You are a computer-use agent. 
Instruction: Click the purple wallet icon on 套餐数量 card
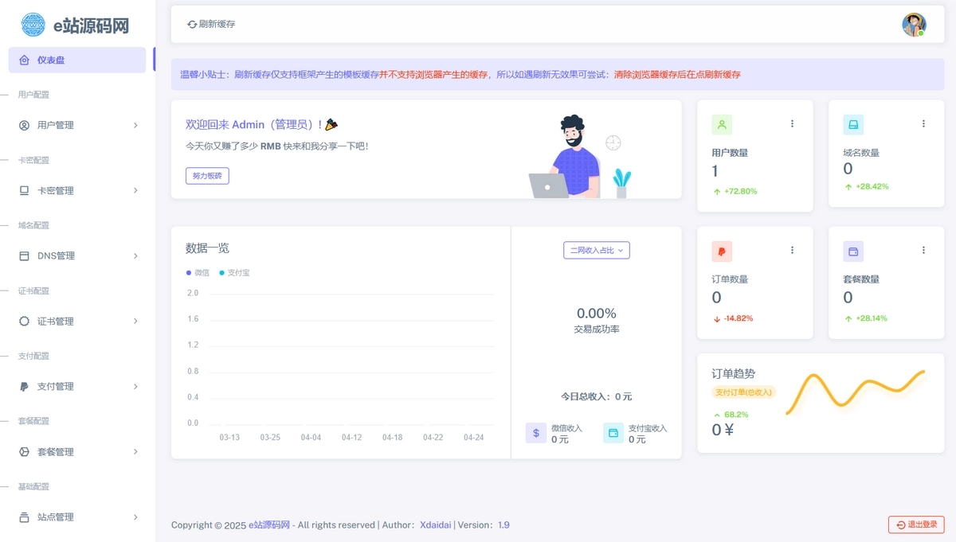point(853,252)
